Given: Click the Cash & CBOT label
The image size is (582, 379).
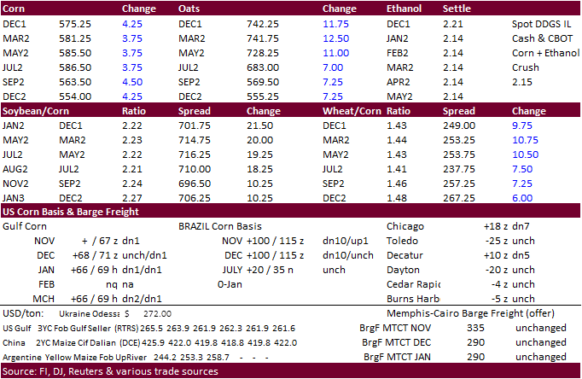Looking at the screenshot, I should pos(542,38).
